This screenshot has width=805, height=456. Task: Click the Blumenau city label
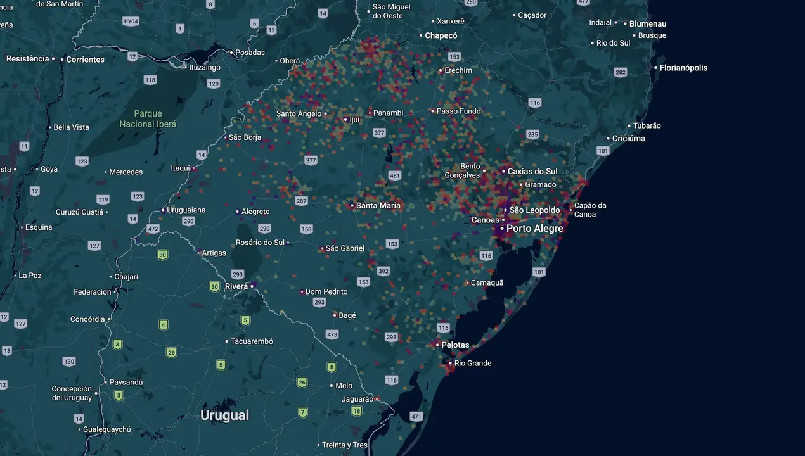pos(648,23)
